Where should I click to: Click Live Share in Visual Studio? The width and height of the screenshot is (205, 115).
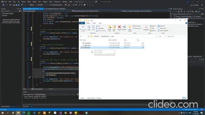tap(194, 5)
